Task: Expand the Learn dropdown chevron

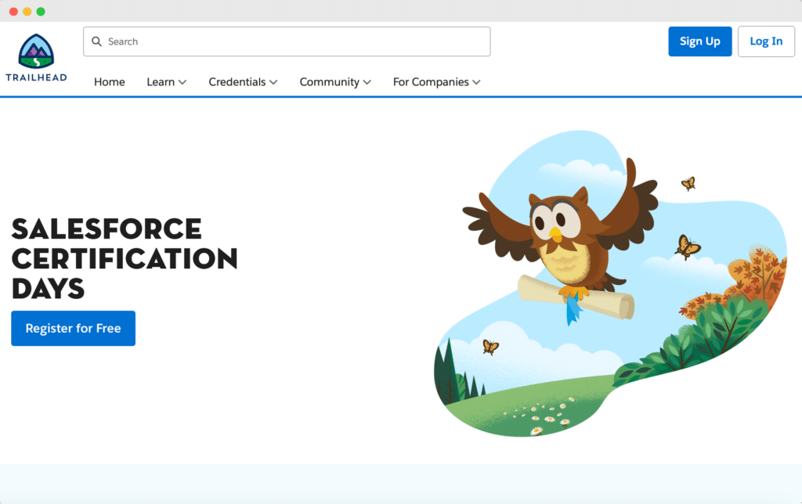Action: point(182,82)
